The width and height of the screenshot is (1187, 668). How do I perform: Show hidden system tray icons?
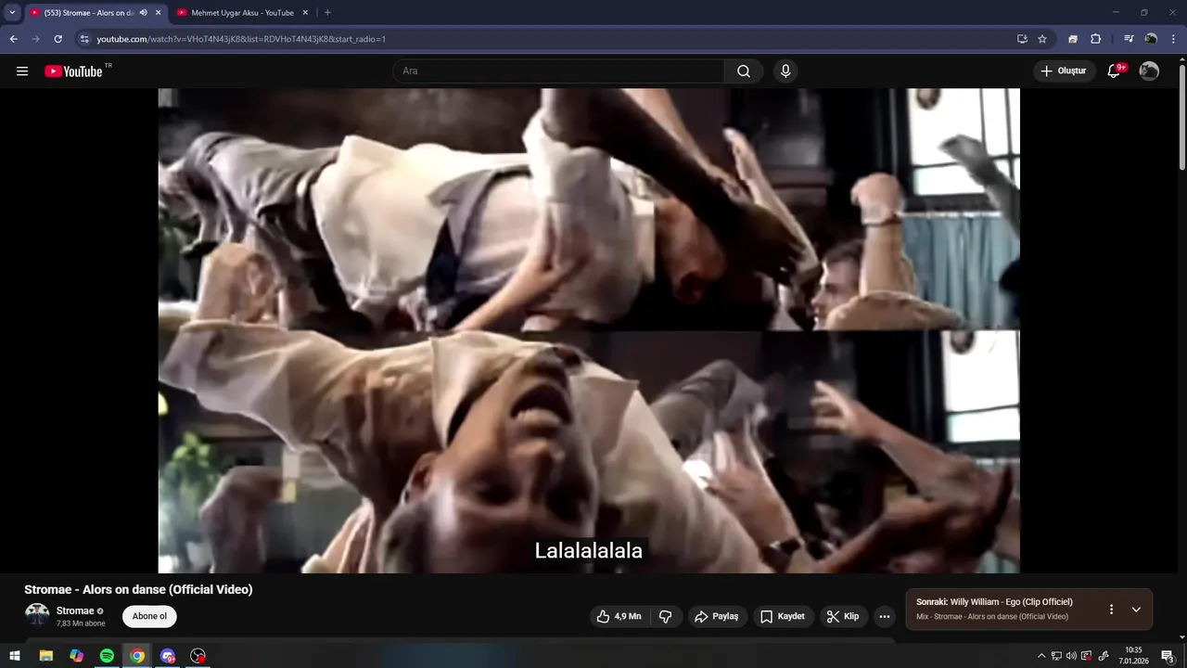pos(1041,656)
